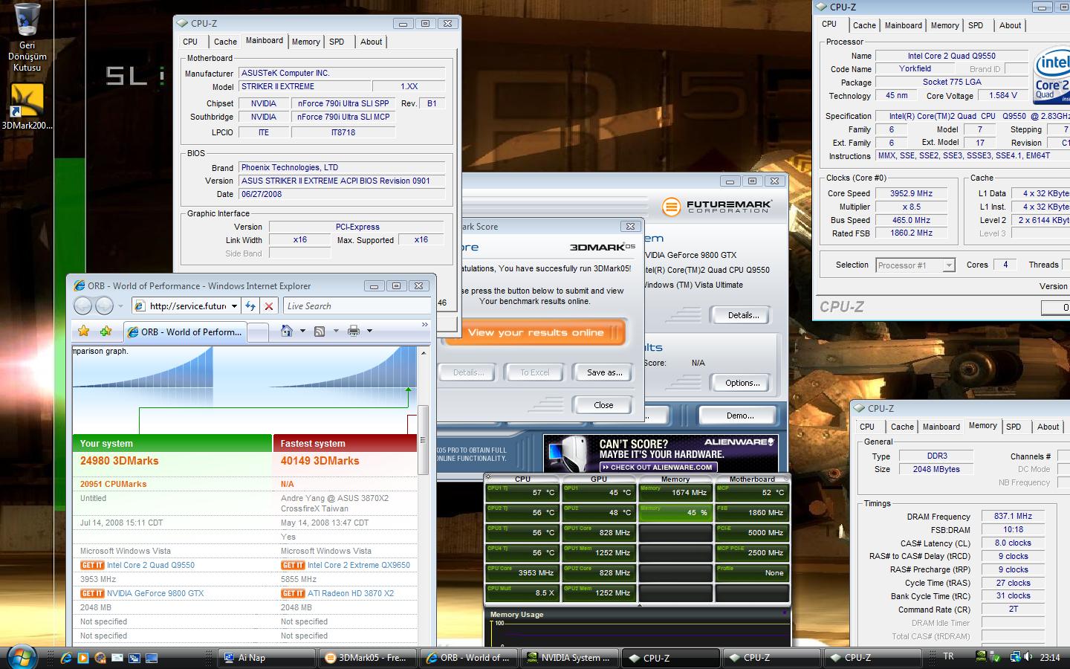The image size is (1070, 669).
Task: Click the first GET IT badge beside NVIDIA GeForce 9800 GTX
Action: (x=92, y=593)
